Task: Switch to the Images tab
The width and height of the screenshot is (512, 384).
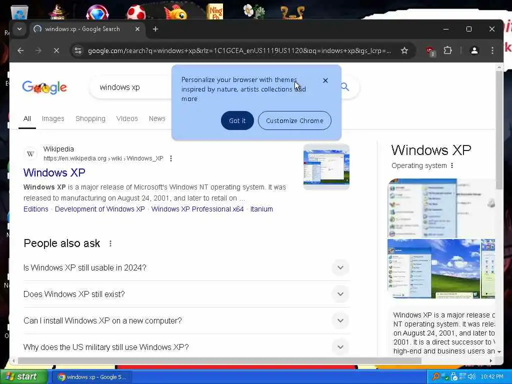Action: tap(53, 118)
